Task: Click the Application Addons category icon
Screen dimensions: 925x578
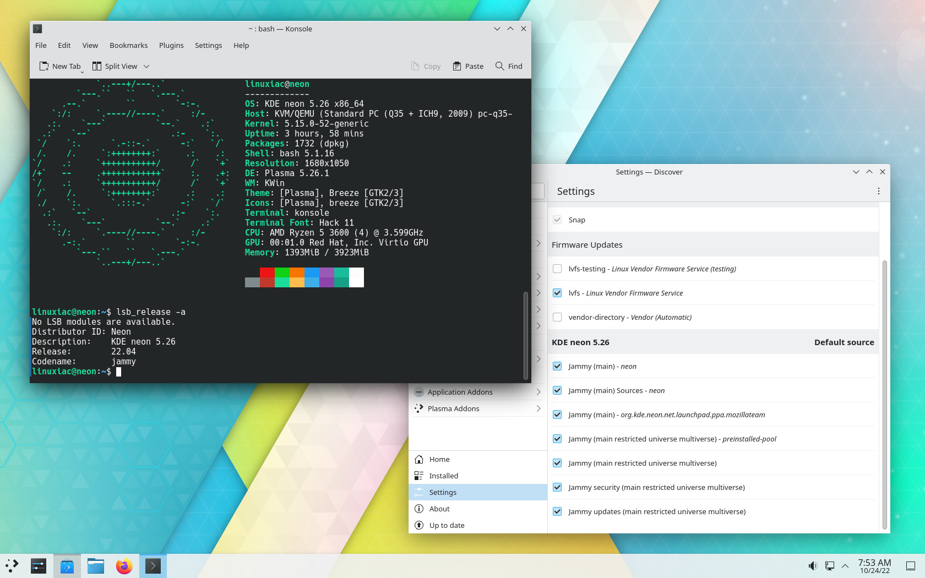Action: [419, 392]
